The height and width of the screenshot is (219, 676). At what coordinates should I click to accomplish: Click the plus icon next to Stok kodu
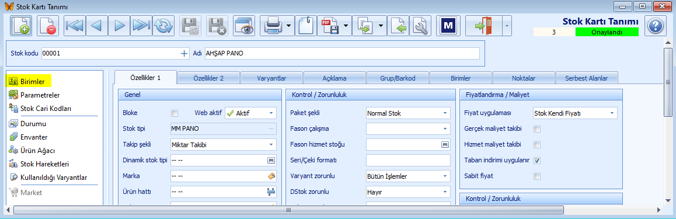(184, 54)
